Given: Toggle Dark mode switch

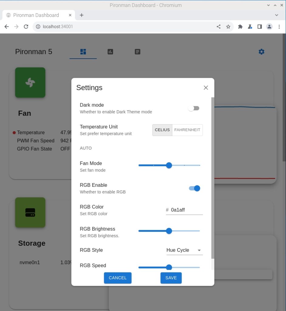Looking at the screenshot, I should [x=194, y=108].
